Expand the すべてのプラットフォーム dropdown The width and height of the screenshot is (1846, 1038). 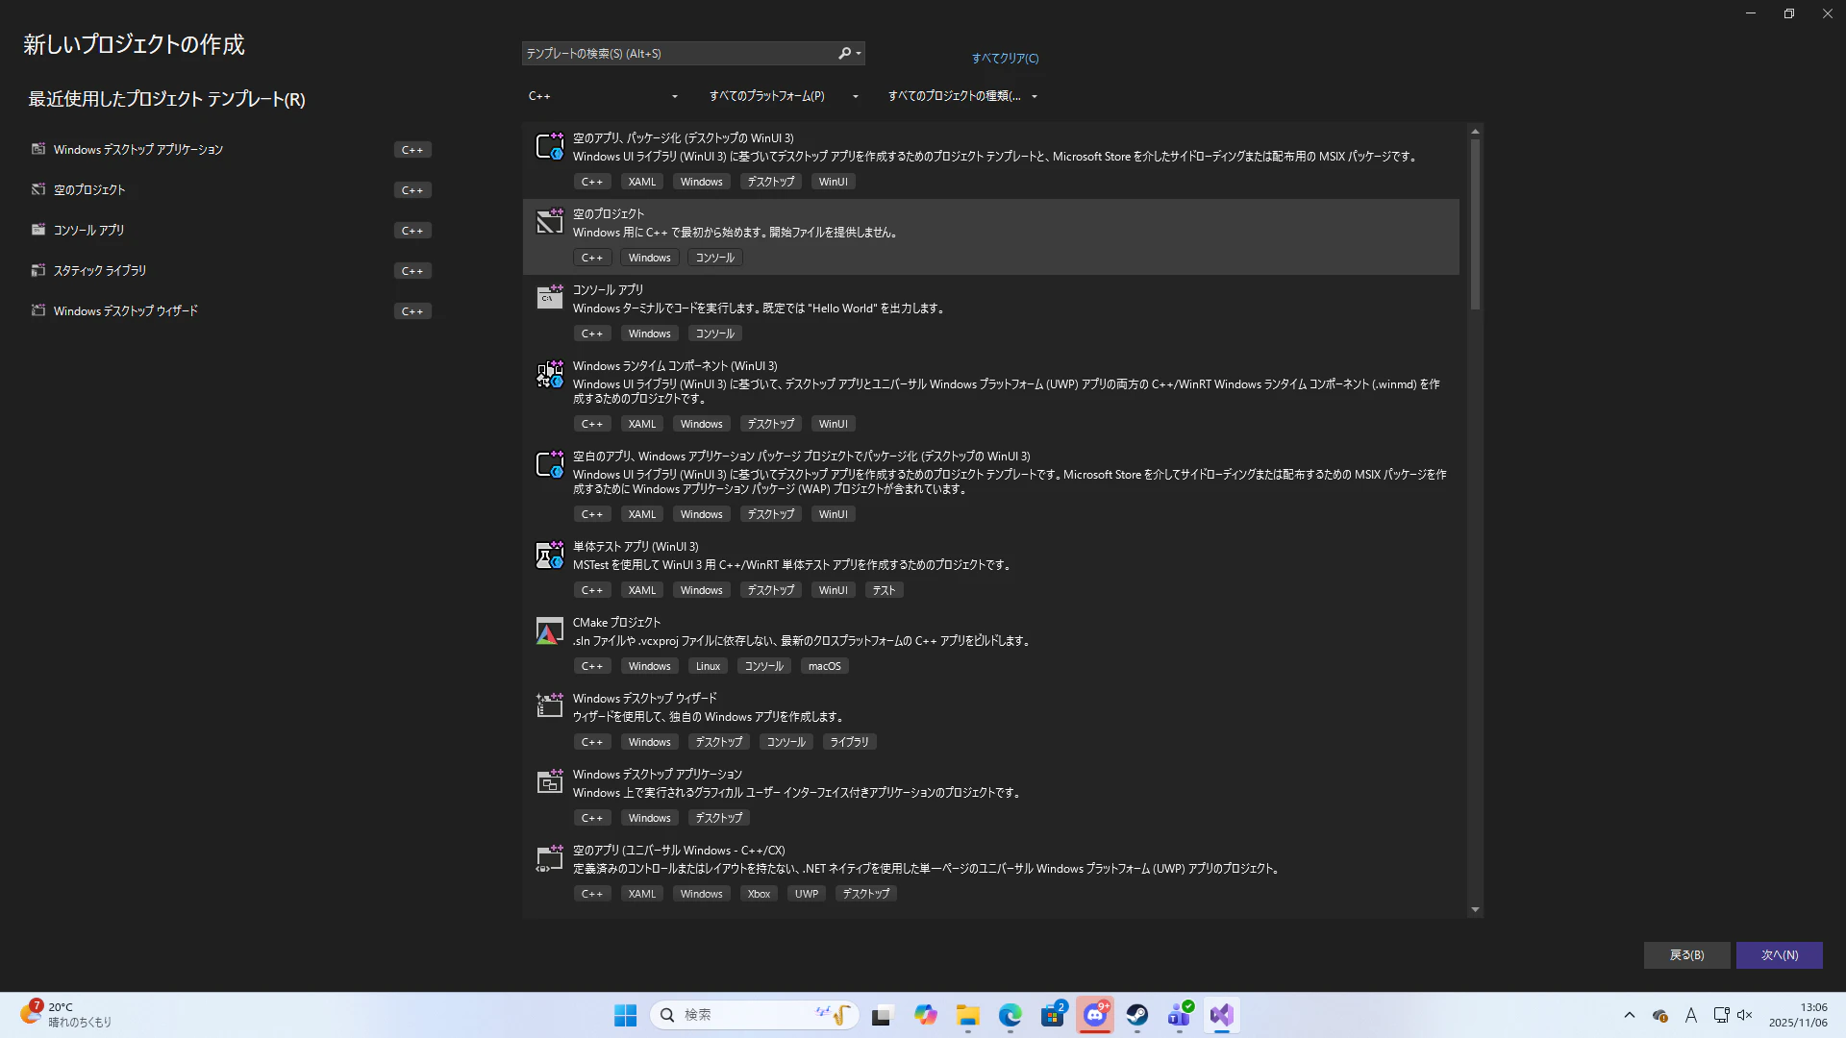784,96
